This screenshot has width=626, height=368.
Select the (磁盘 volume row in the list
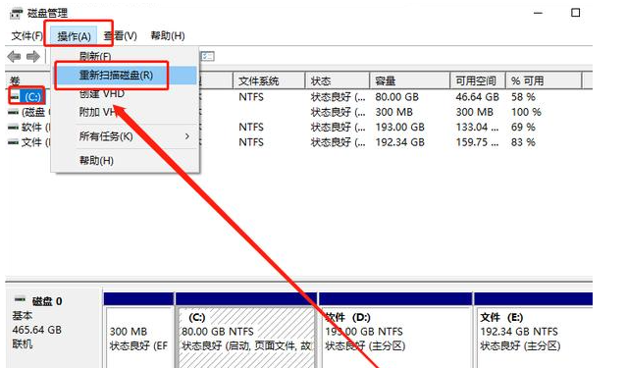(x=30, y=112)
